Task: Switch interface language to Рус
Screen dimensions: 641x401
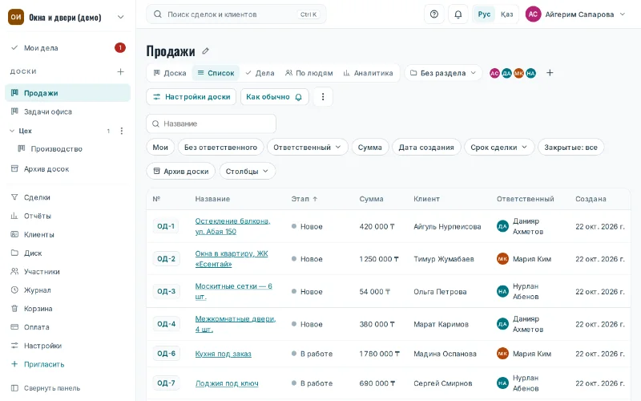Action: click(484, 14)
